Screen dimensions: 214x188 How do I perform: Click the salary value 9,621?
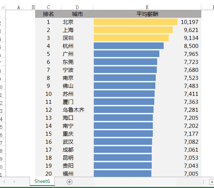coord(191,30)
